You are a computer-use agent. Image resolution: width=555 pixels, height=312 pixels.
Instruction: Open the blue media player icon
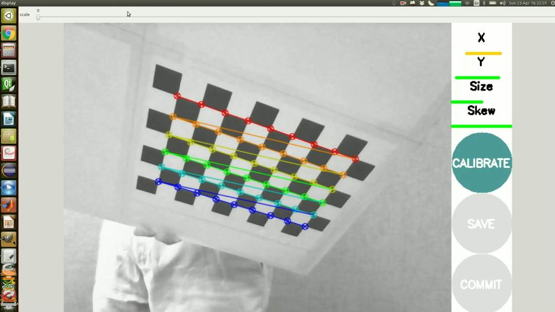9,188
